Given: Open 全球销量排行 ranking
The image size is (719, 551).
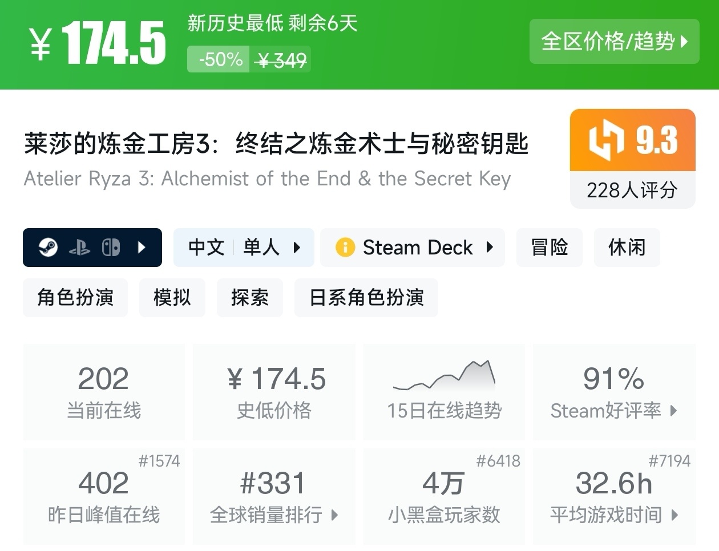Looking at the screenshot, I should (x=274, y=496).
